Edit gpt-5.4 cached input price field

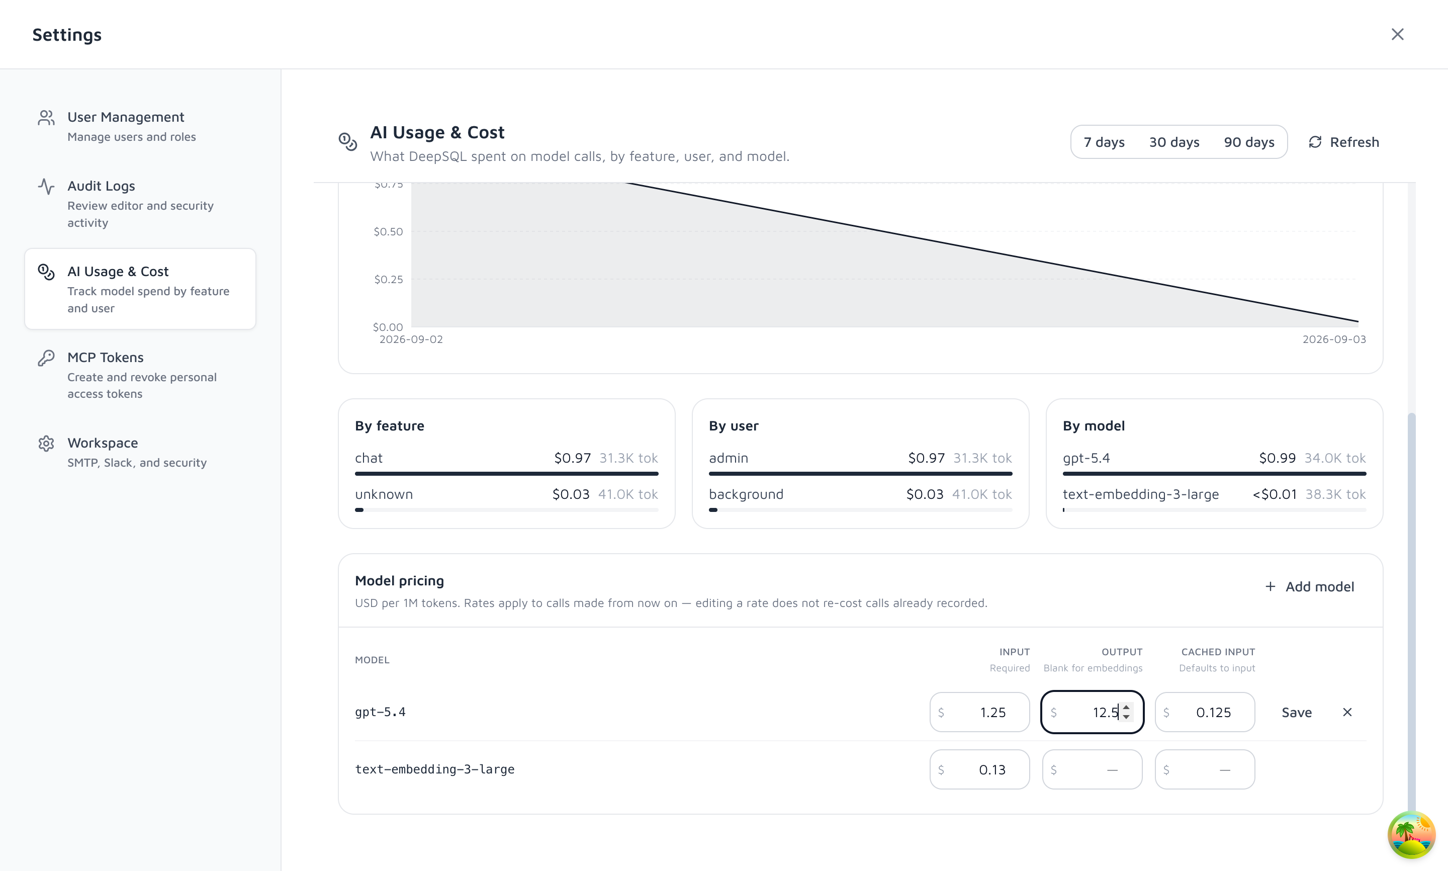(x=1205, y=712)
